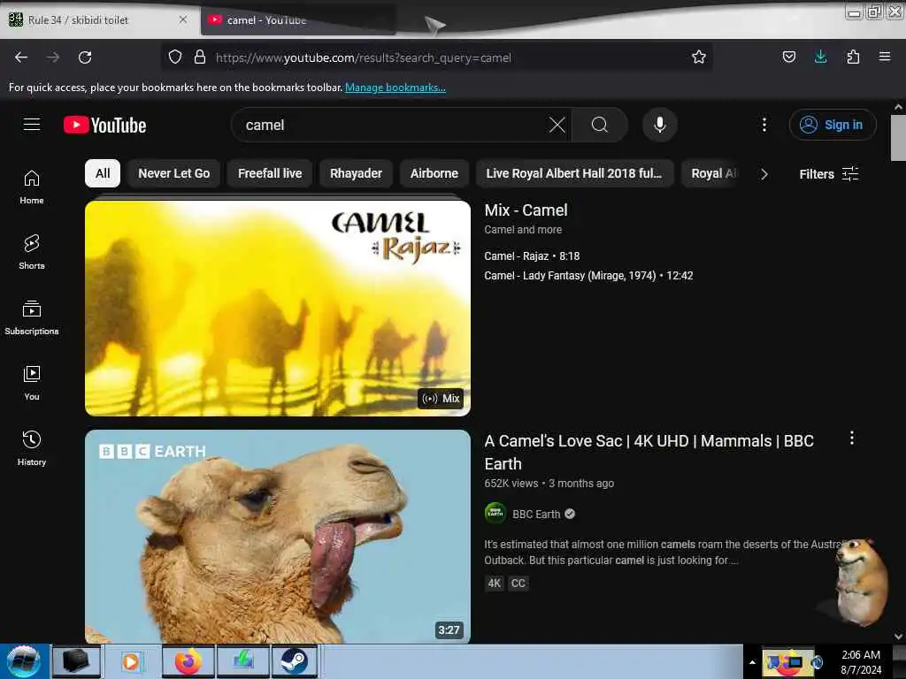Show the Firefox downloads panel

[x=820, y=57]
